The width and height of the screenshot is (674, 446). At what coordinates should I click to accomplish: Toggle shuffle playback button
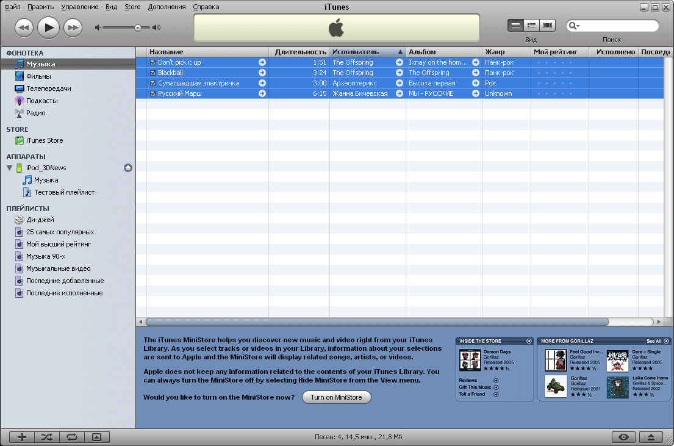47,437
